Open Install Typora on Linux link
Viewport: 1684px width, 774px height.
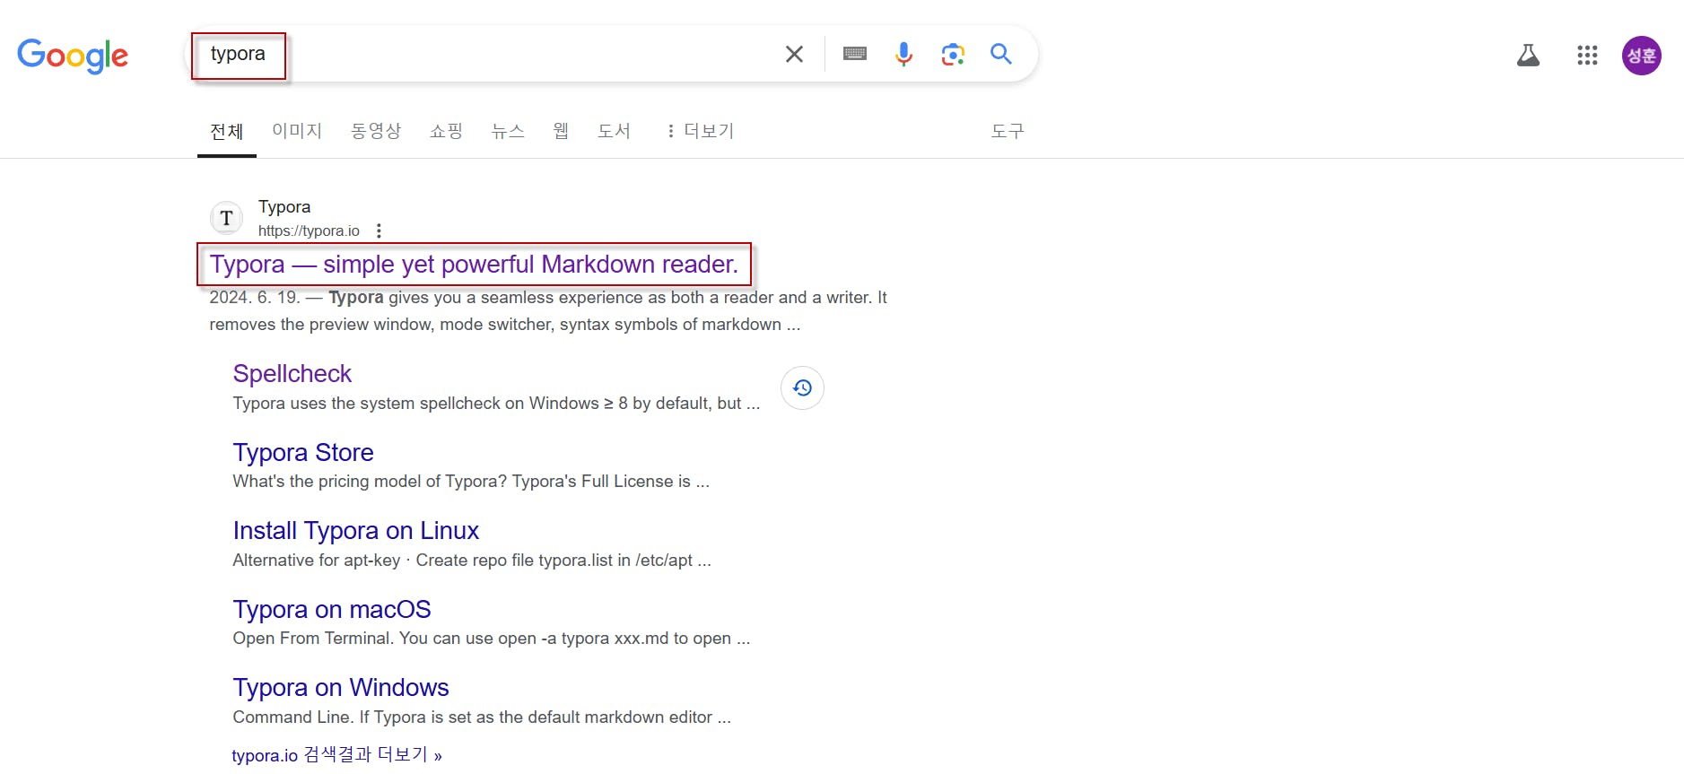355,531
